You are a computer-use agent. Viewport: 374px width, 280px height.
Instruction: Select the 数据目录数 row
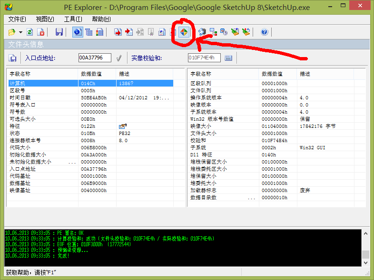click(271, 198)
